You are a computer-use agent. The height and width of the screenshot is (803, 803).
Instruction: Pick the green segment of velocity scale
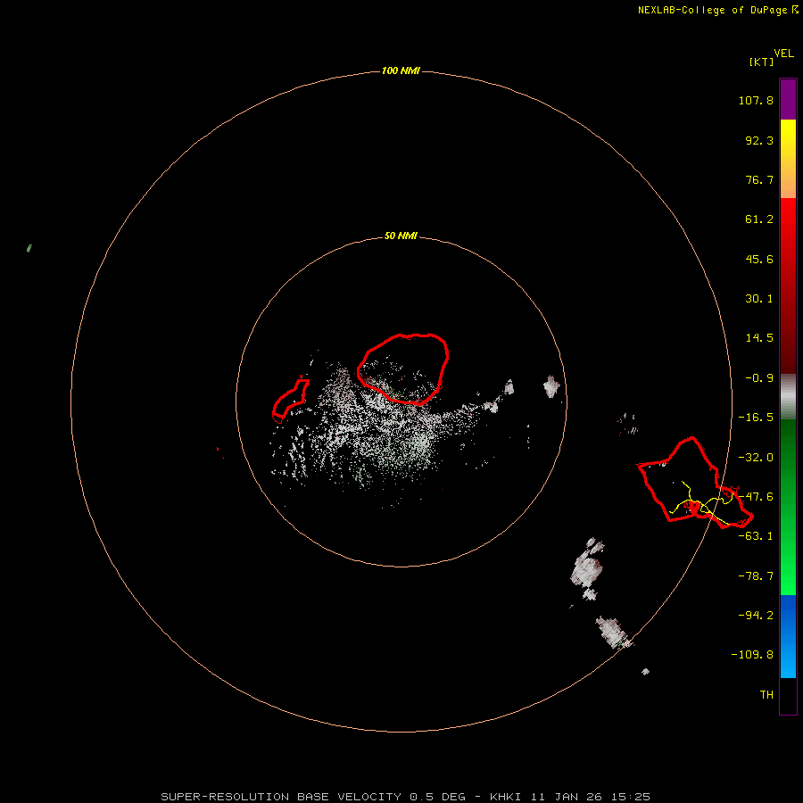pos(788,507)
